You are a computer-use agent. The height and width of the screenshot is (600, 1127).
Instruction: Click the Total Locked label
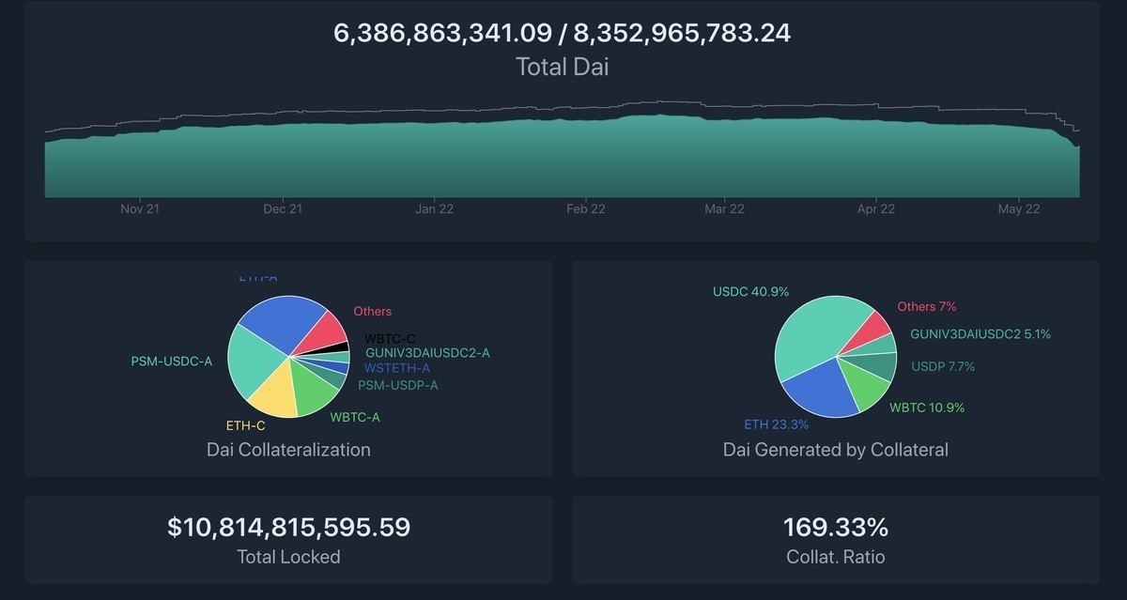click(x=288, y=557)
